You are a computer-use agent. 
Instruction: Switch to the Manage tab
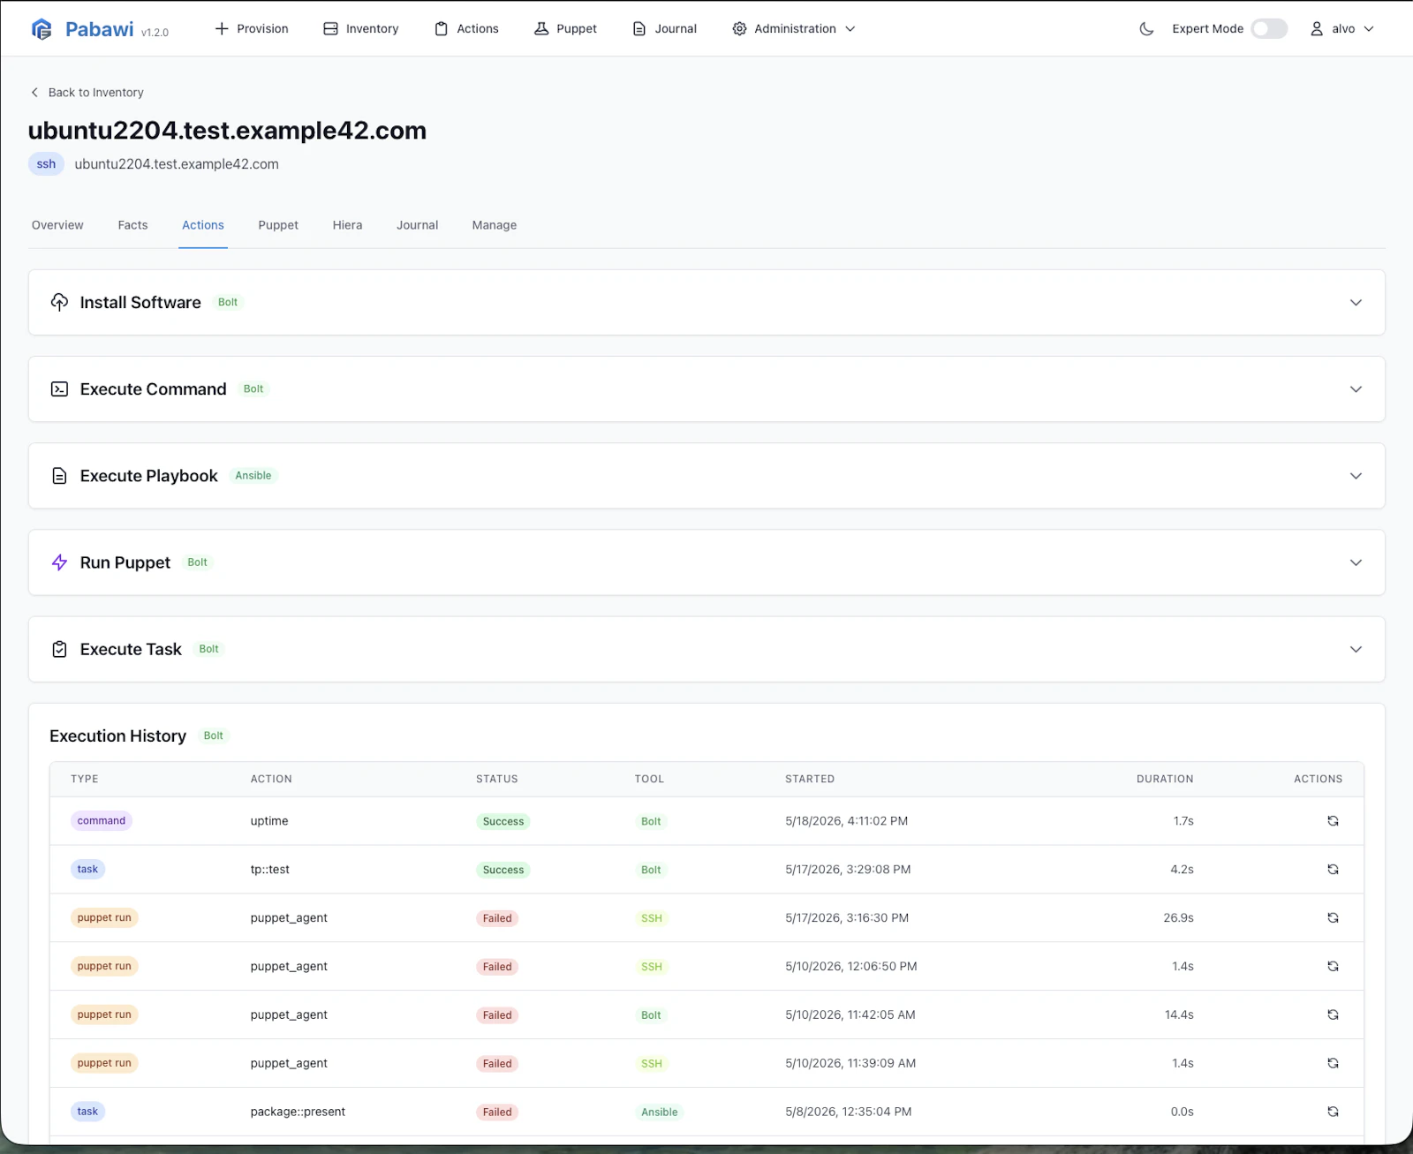[x=495, y=225]
